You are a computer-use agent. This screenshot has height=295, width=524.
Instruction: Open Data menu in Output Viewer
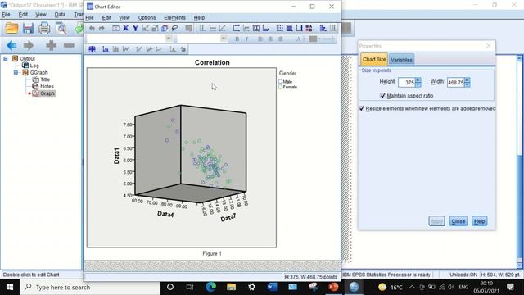(60, 15)
